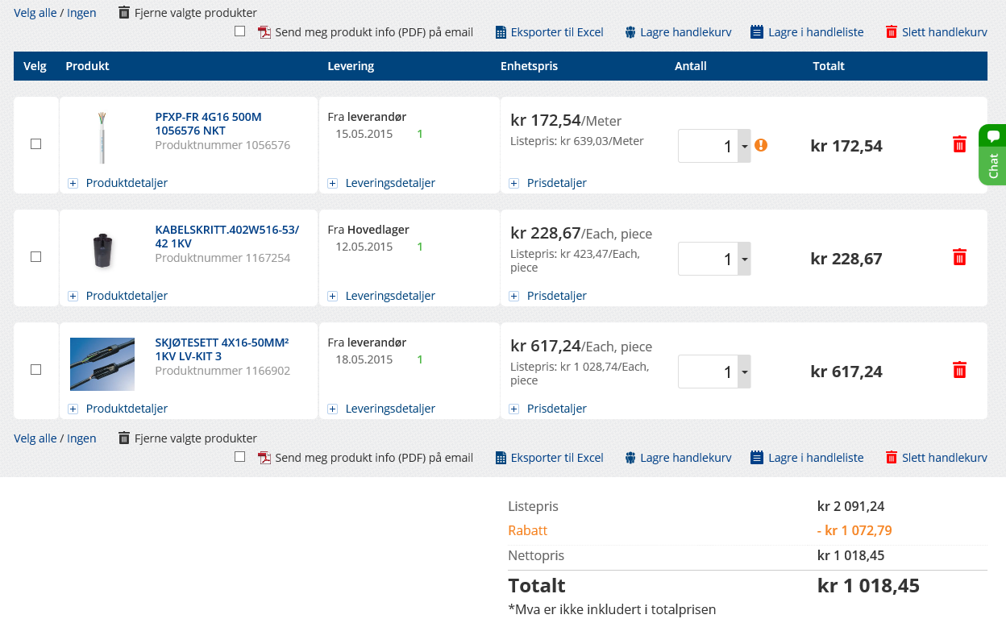The image size is (1006, 623).
Task: Open the green Chat widget
Action: point(992,155)
